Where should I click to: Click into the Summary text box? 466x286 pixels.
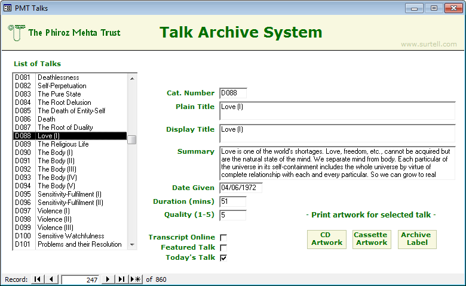[x=338, y=163]
